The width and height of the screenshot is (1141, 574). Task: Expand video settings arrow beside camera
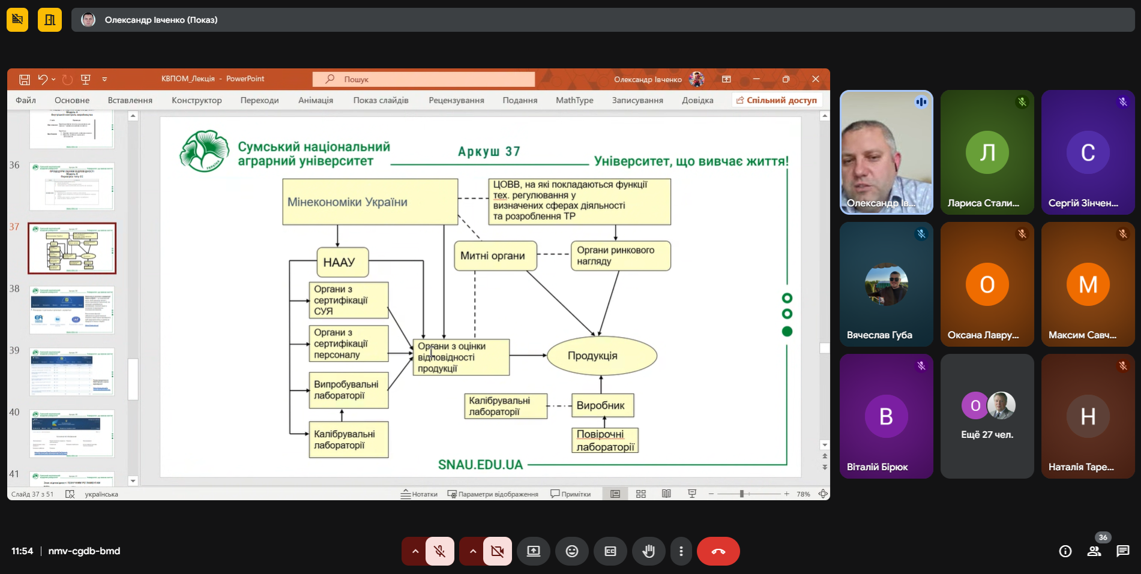click(472, 551)
